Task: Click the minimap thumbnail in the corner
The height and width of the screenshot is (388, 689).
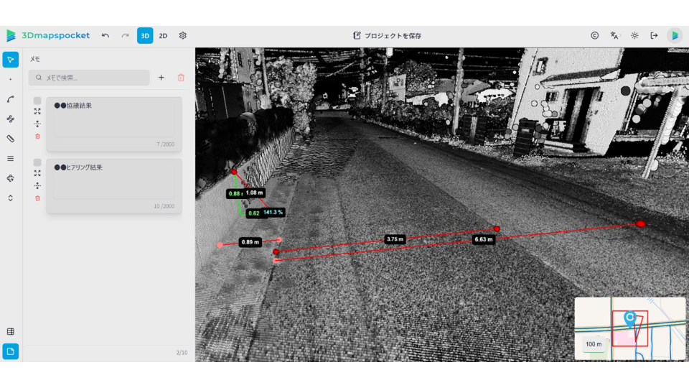Action: pos(629,328)
